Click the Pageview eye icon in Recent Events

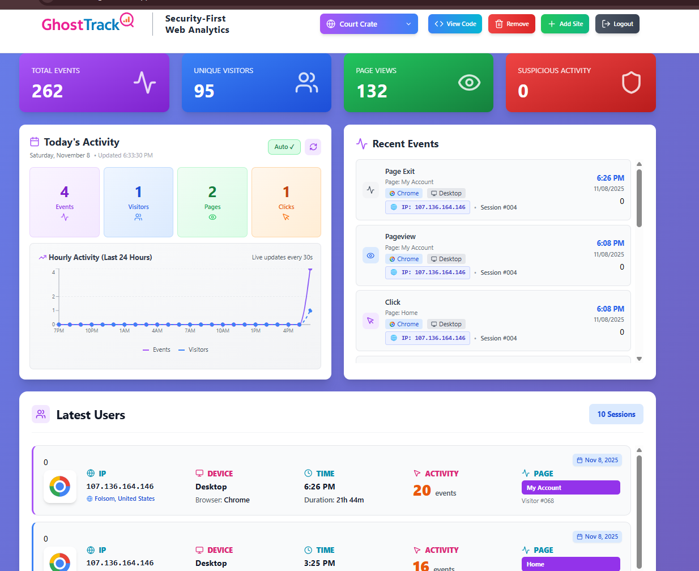(x=370, y=255)
